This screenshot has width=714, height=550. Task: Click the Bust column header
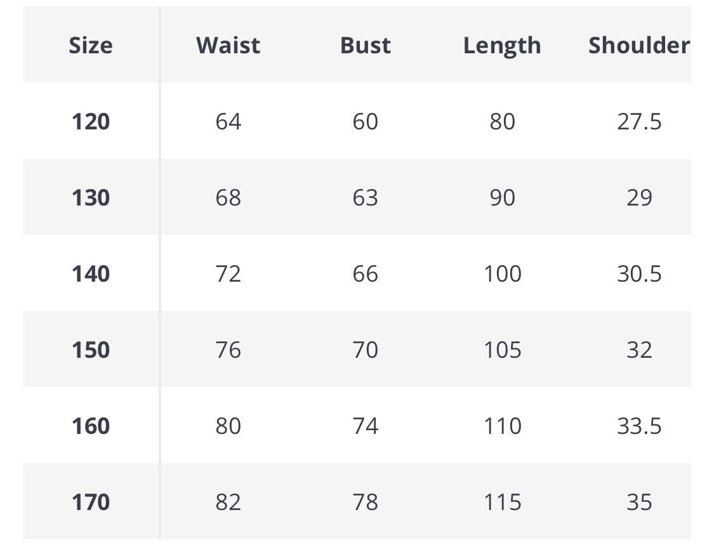pos(365,46)
